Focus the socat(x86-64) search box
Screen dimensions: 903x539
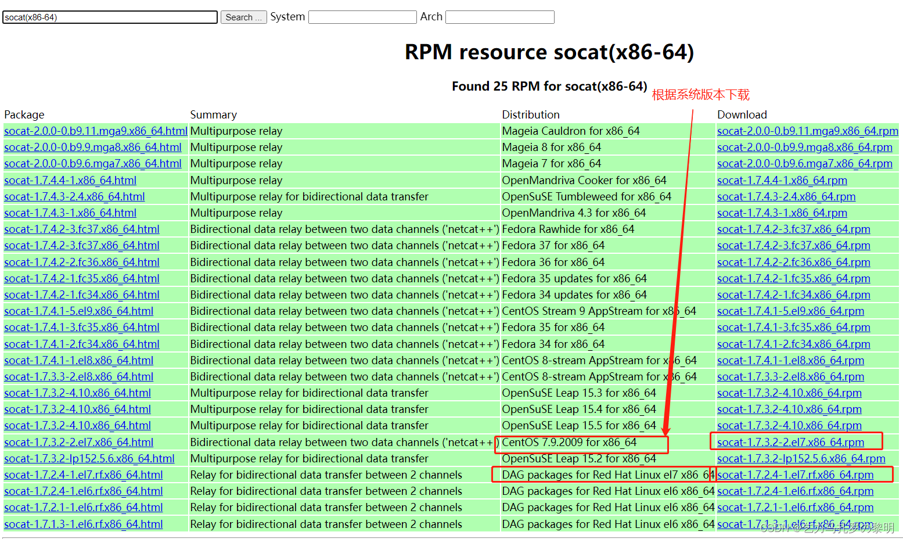pyautogui.click(x=110, y=17)
